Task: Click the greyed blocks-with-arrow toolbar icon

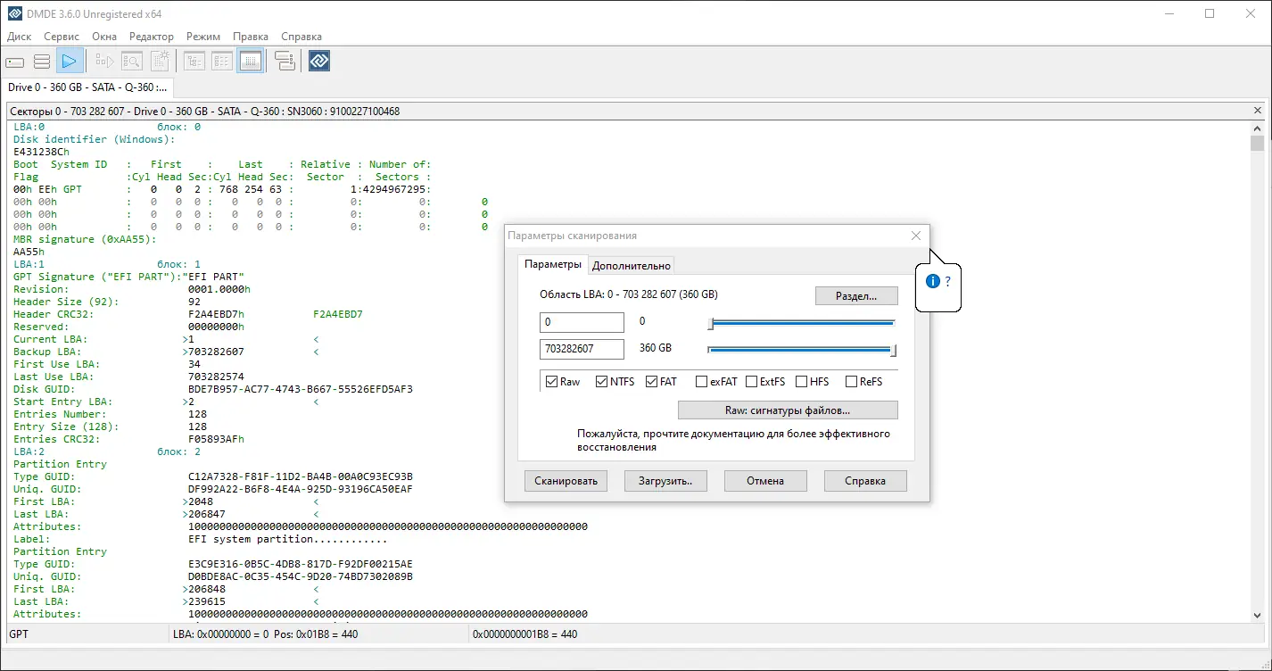Action: click(x=105, y=62)
